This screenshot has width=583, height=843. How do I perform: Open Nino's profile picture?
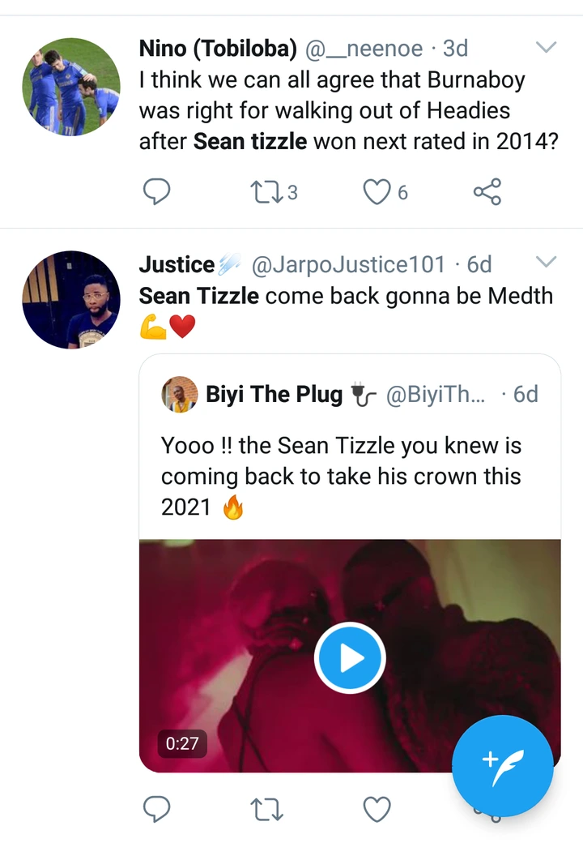(x=70, y=85)
